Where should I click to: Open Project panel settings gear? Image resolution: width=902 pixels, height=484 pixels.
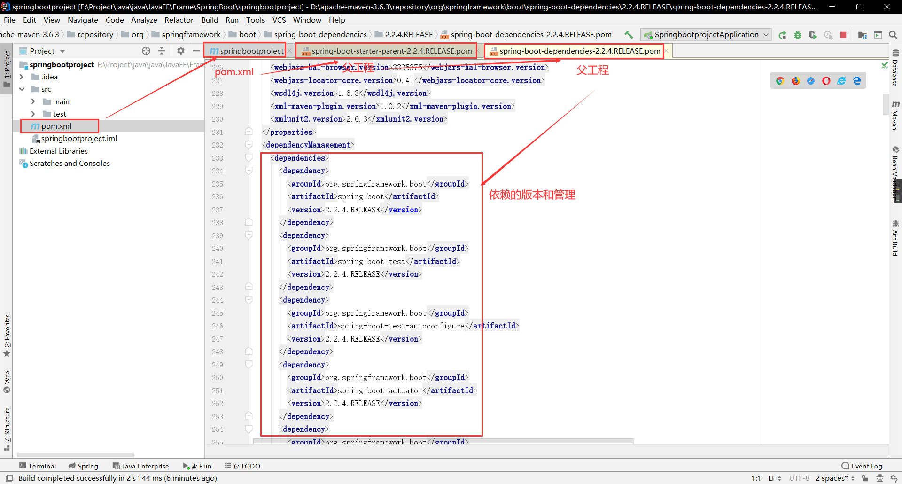coord(181,51)
